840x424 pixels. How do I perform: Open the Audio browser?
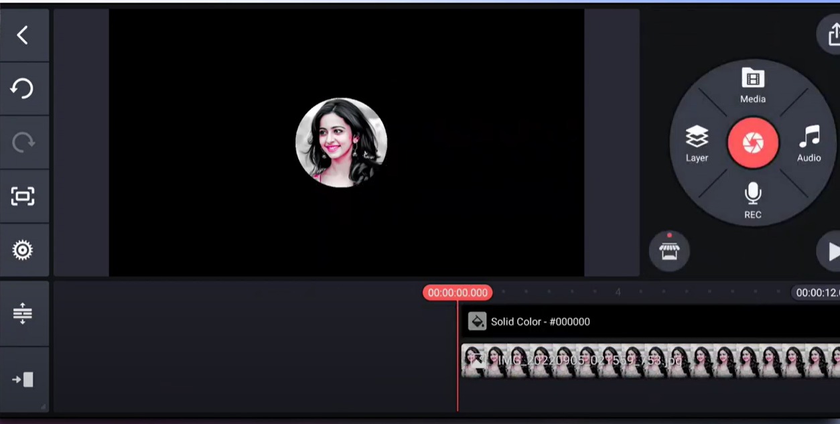point(809,143)
